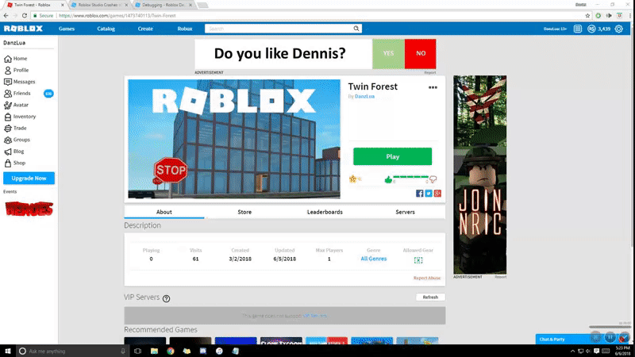
Task: Share the game on Facebook
Action: [x=420, y=194]
